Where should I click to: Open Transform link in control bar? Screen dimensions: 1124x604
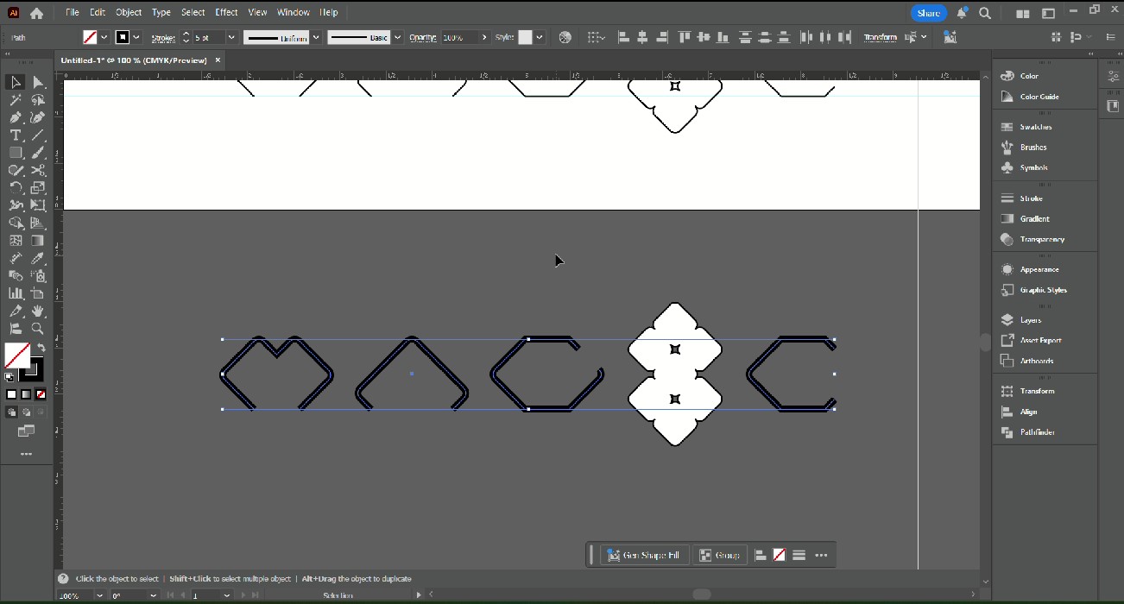[881, 37]
